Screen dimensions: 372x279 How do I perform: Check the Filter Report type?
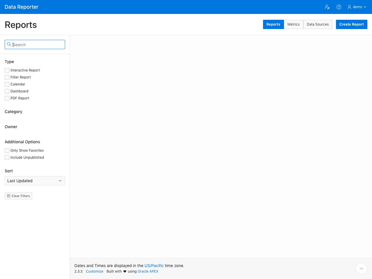coord(7,77)
